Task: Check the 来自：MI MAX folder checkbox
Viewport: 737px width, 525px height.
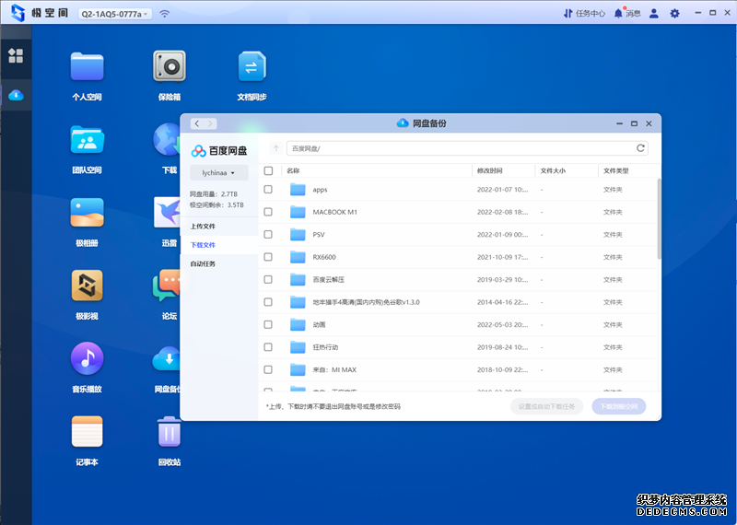Action: [x=268, y=369]
